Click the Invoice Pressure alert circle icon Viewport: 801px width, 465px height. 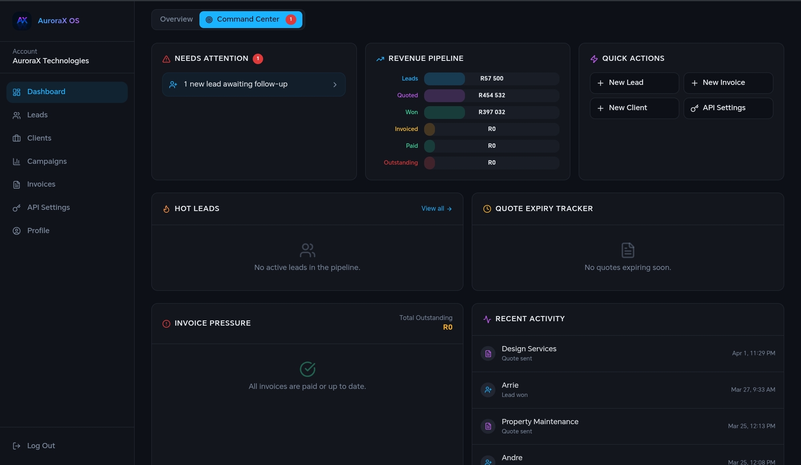tap(166, 324)
